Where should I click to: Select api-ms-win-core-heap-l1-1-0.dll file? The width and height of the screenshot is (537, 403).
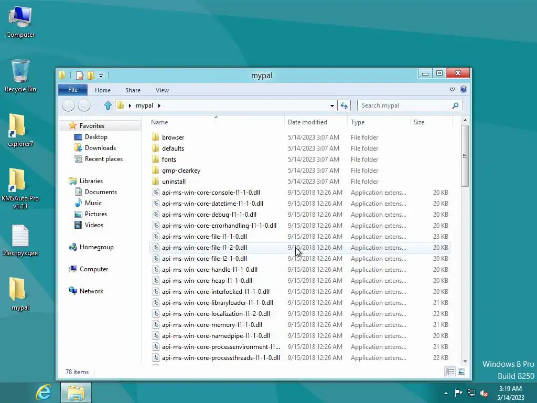tap(299, 280)
